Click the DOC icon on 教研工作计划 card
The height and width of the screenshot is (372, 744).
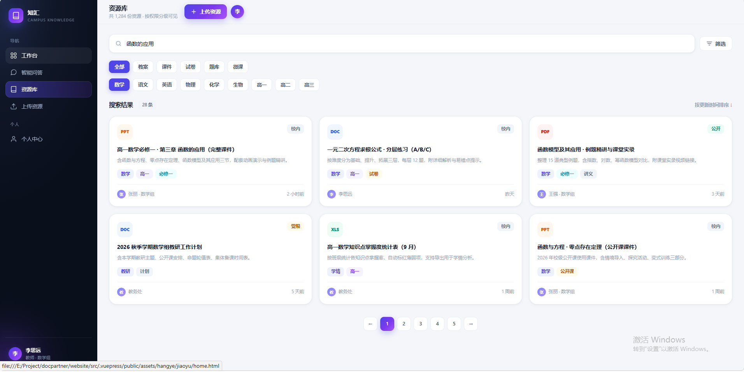tap(125, 229)
